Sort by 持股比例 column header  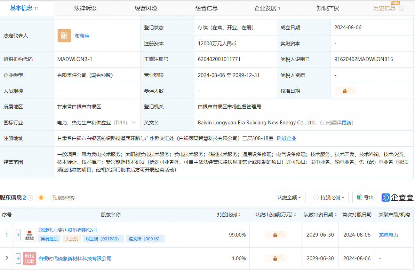[x=229, y=215]
